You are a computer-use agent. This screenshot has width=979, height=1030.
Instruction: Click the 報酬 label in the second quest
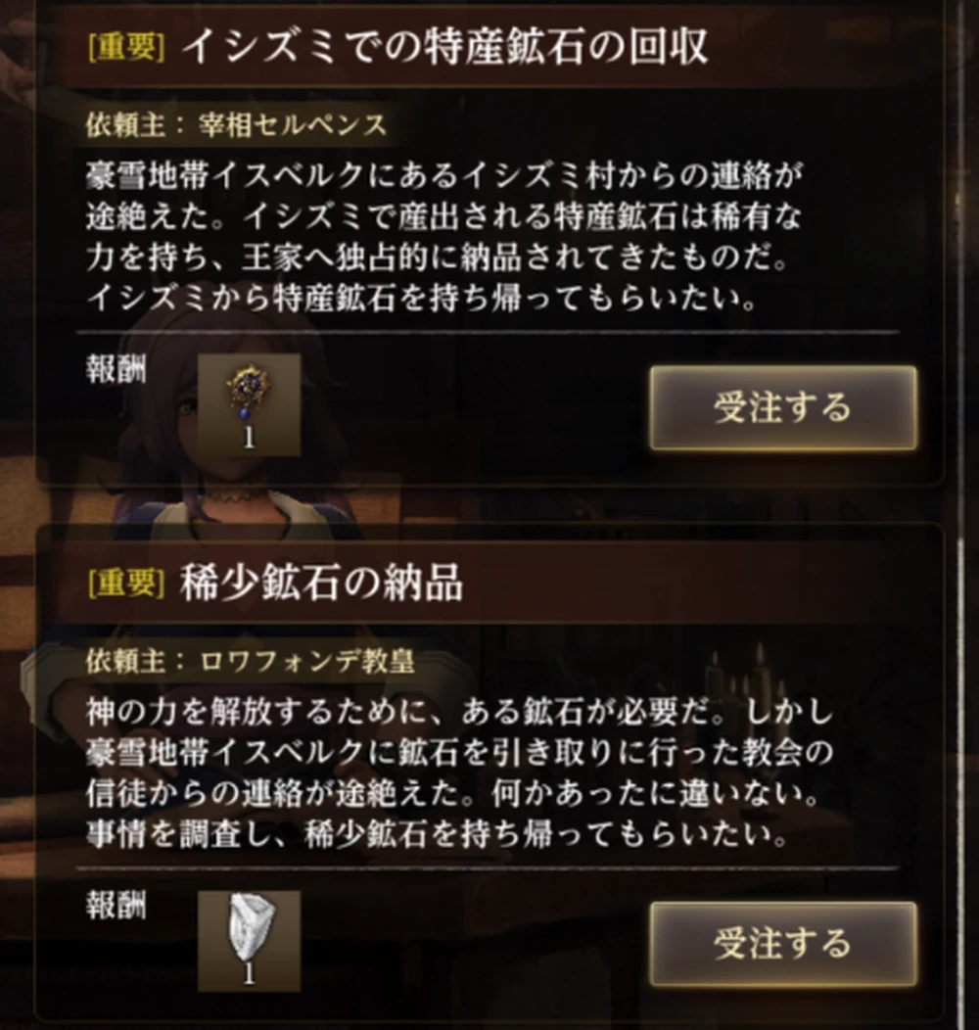(117, 906)
